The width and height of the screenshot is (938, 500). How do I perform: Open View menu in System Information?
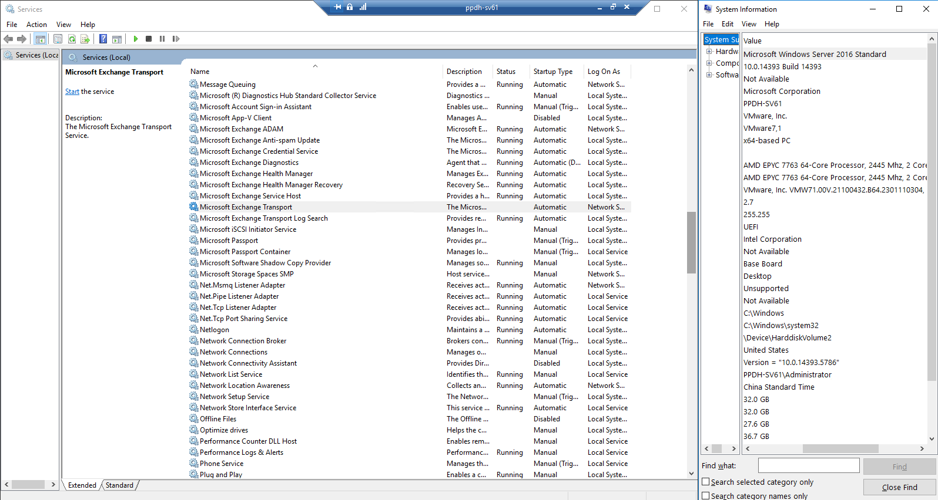click(x=749, y=24)
